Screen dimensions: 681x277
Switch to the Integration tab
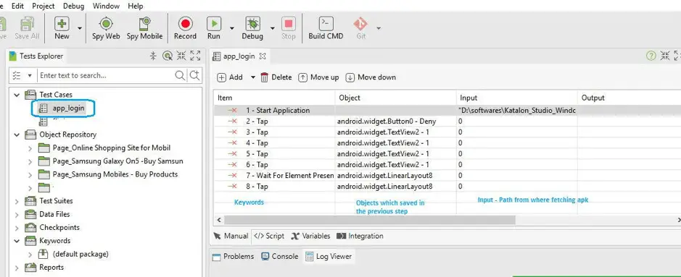(x=360, y=236)
